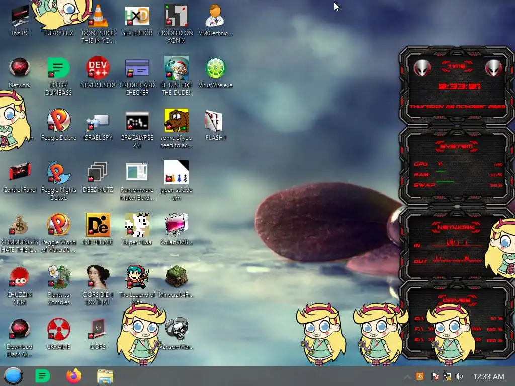Image resolution: width=515 pixels, height=386 pixels.
Task: Click the NETWORK widget panel
Action: click(x=457, y=245)
